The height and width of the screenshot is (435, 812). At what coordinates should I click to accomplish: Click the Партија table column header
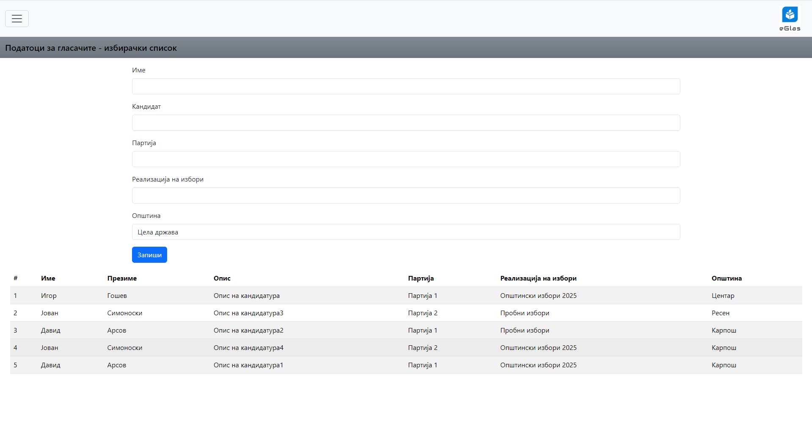[x=421, y=278]
